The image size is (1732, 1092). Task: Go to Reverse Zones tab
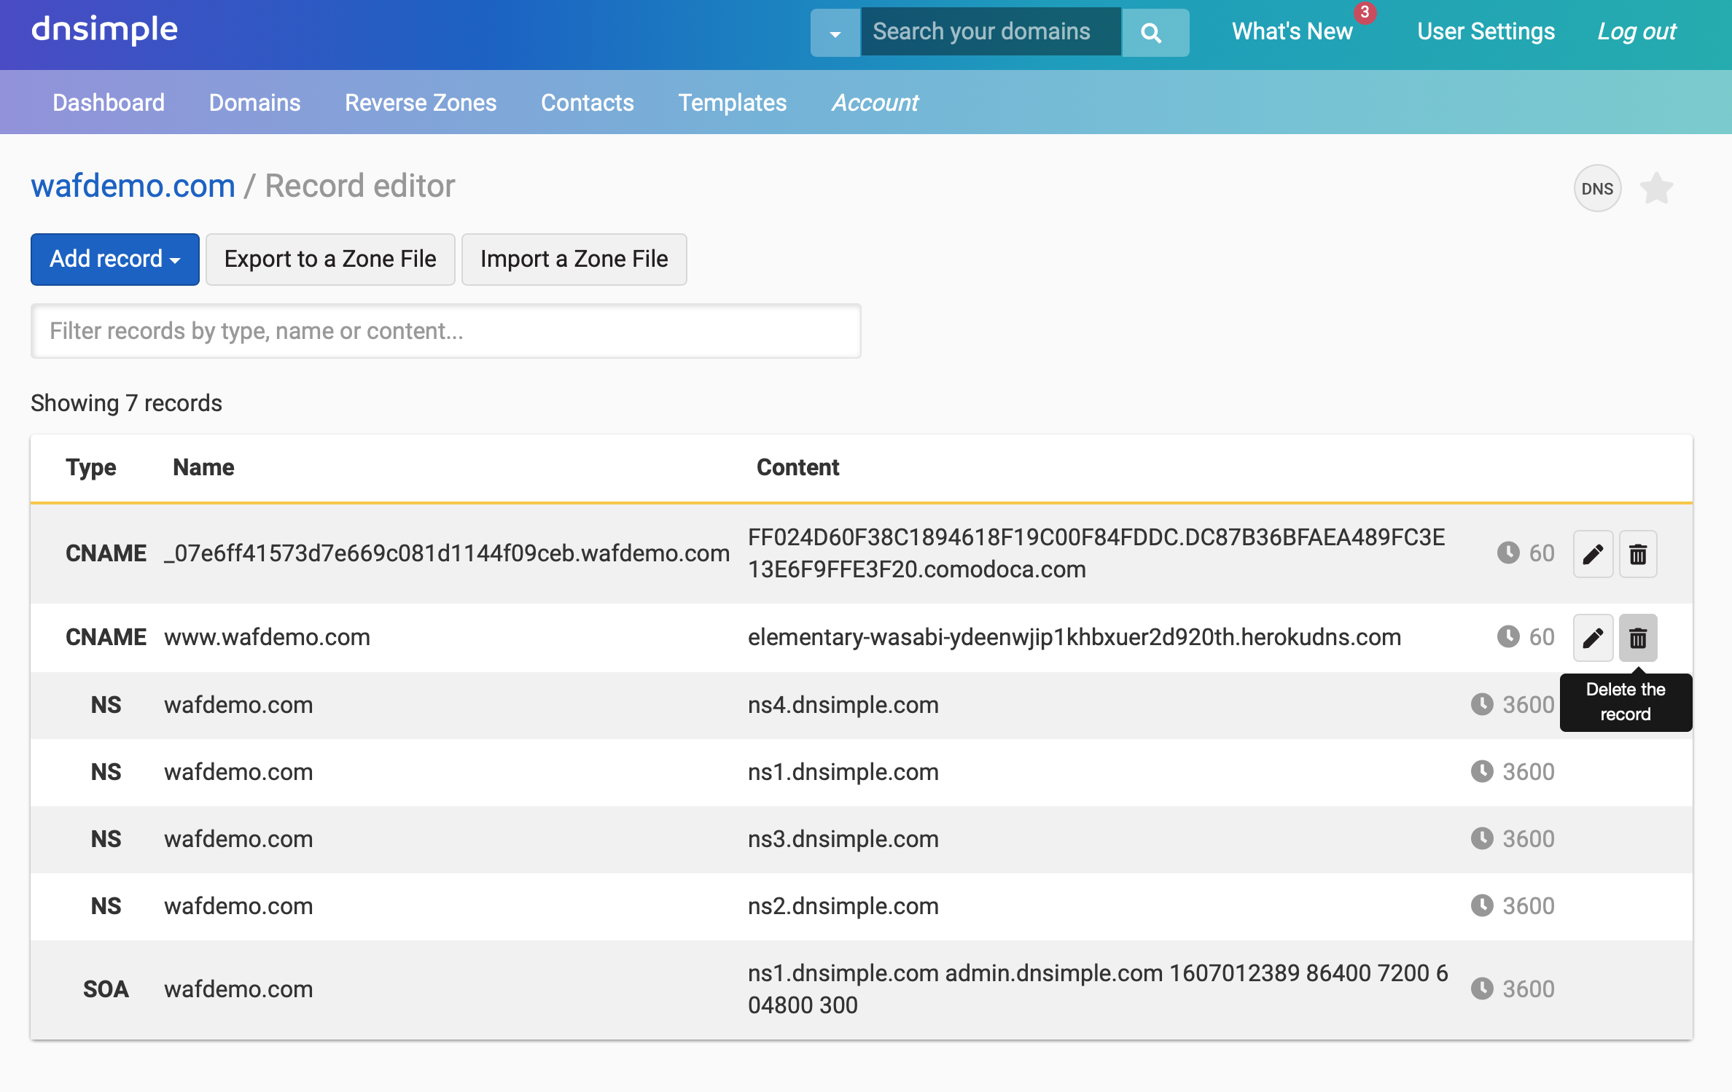click(x=421, y=103)
